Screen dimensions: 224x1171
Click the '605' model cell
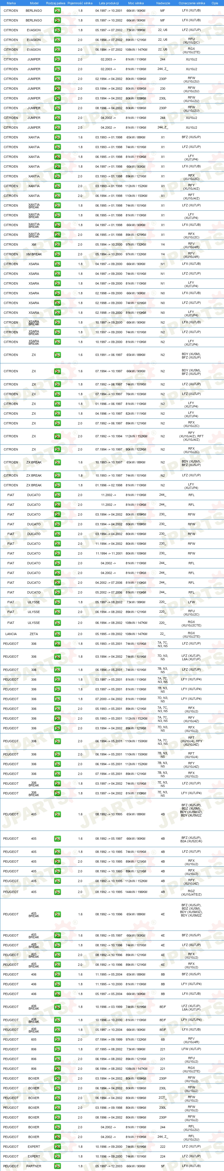pyautogui.click(x=34, y=1039)
